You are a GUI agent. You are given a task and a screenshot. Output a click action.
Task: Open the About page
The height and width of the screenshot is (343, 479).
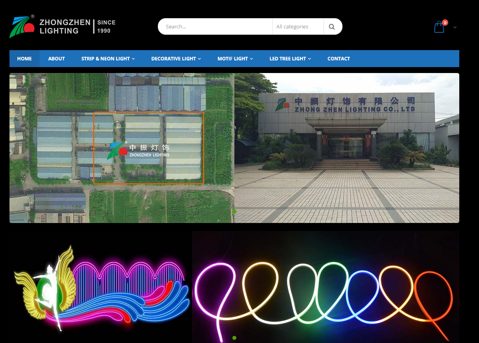click(56, 58)
